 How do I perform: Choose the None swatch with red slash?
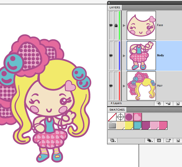[112, 117]
